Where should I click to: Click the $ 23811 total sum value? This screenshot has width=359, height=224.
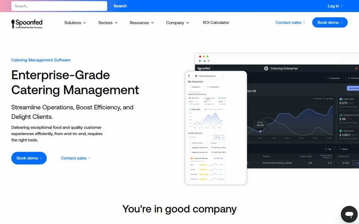345,135
